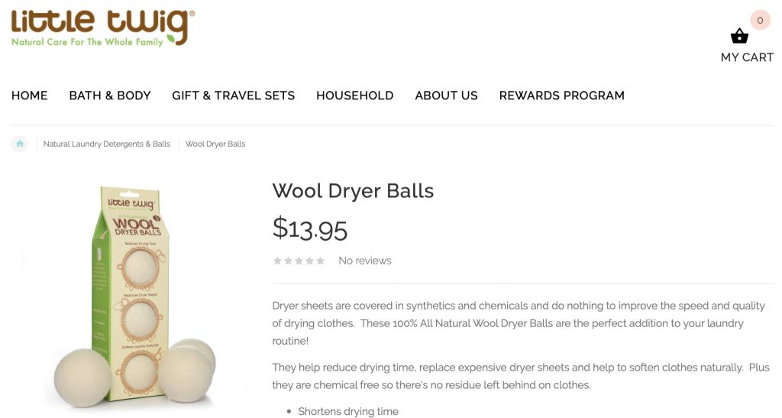Screen dimensions: 782x418
Task: Click the shopping cart basket icon
Action: [x=739, y=36]
